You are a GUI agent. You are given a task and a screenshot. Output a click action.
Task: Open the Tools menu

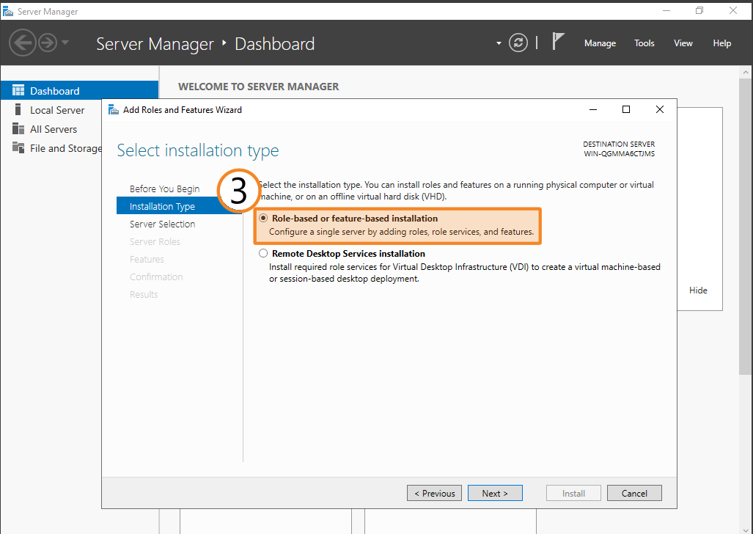[x=644, y=43]
